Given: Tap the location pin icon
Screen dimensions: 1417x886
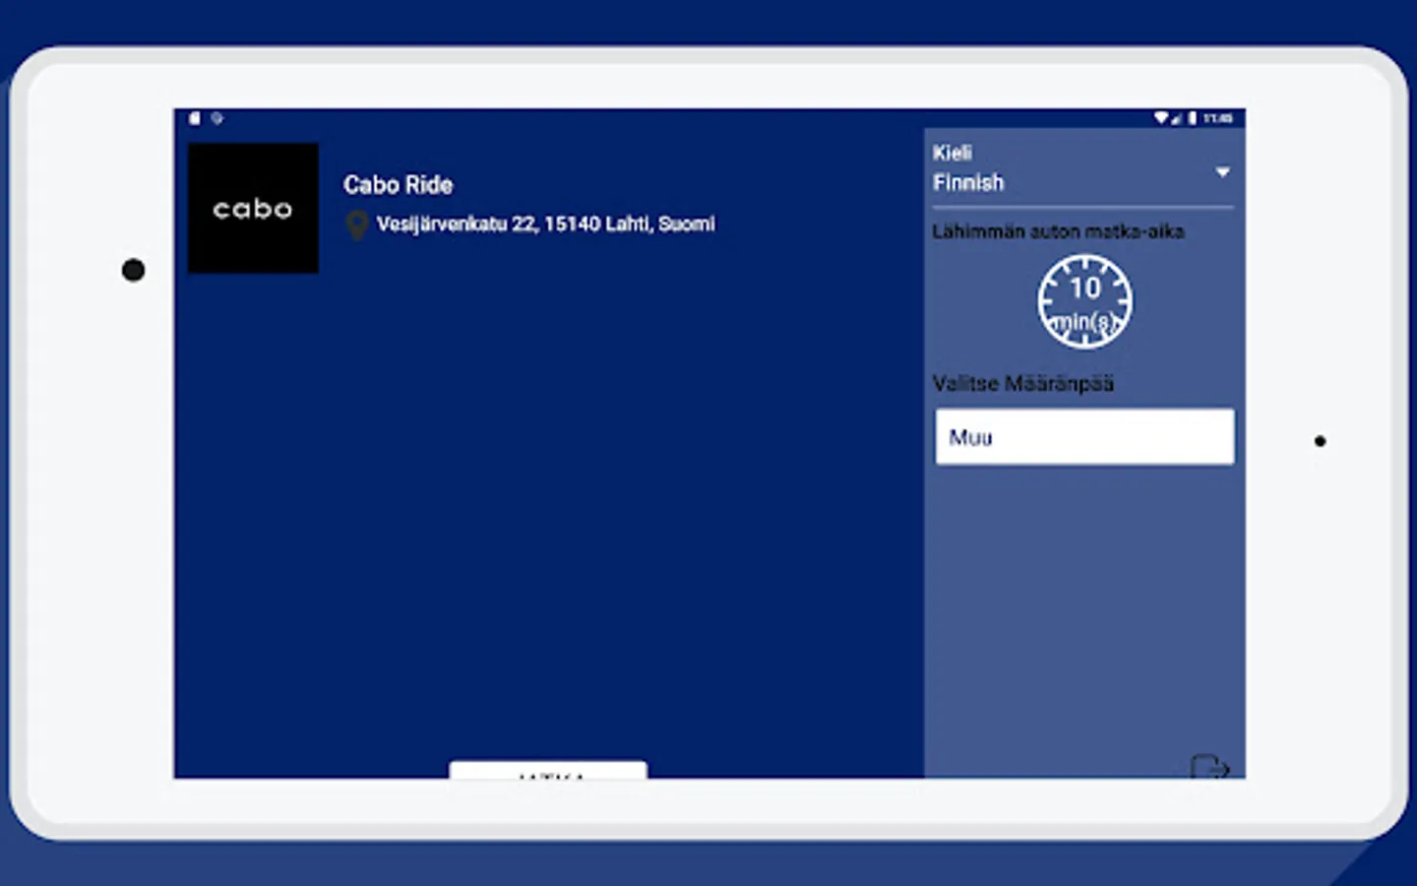Looking at the screenshot, I should click(357, 225).
